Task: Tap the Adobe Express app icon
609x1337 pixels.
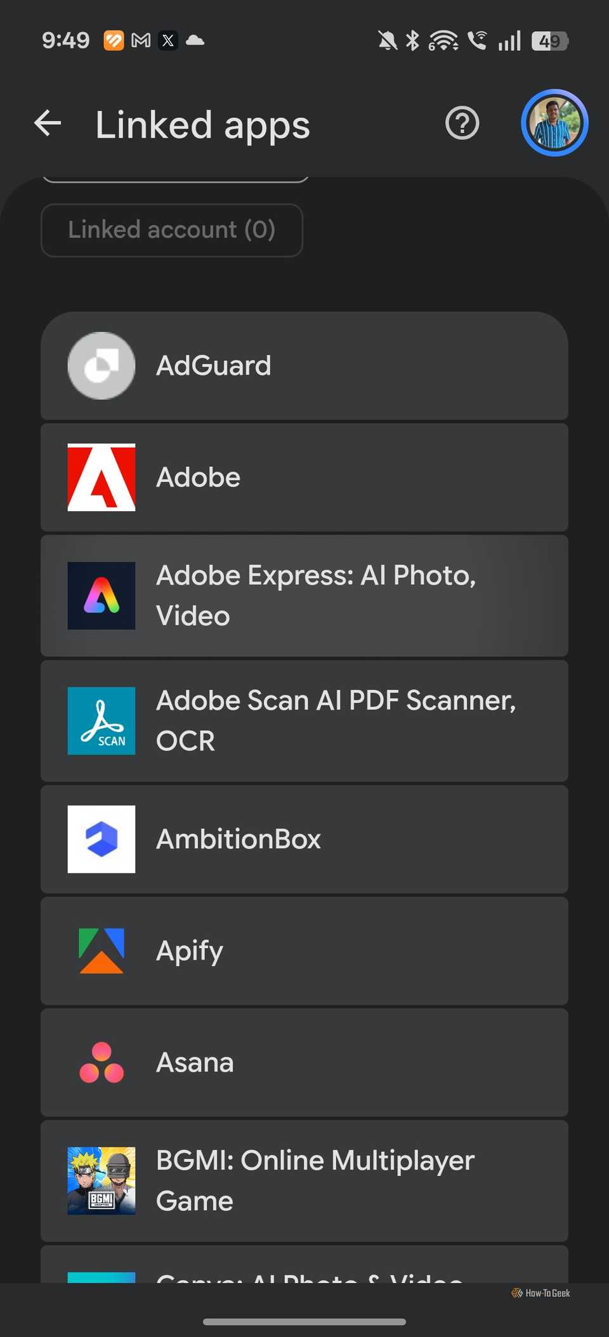Action: click(101, 596)
